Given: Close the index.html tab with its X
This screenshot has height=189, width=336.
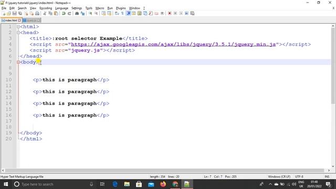Looking at the screenshot, I should coord(19,20).
